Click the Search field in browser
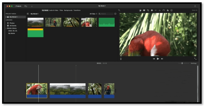 106,14
